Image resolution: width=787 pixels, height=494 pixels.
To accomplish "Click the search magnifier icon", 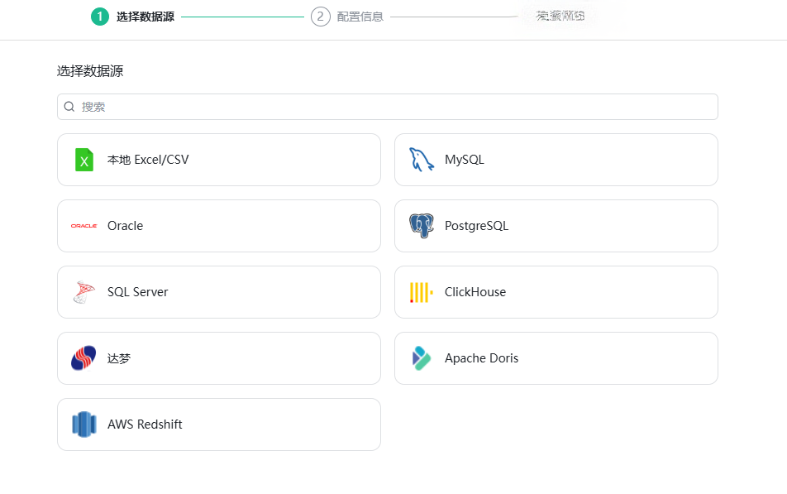I will 69,106.
